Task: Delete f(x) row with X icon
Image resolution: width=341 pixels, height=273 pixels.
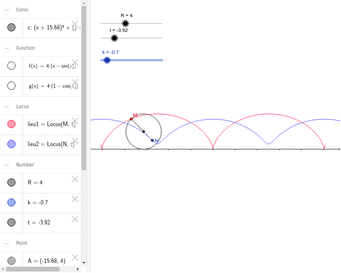Action: pyautogui.click(x=75, y=62)
